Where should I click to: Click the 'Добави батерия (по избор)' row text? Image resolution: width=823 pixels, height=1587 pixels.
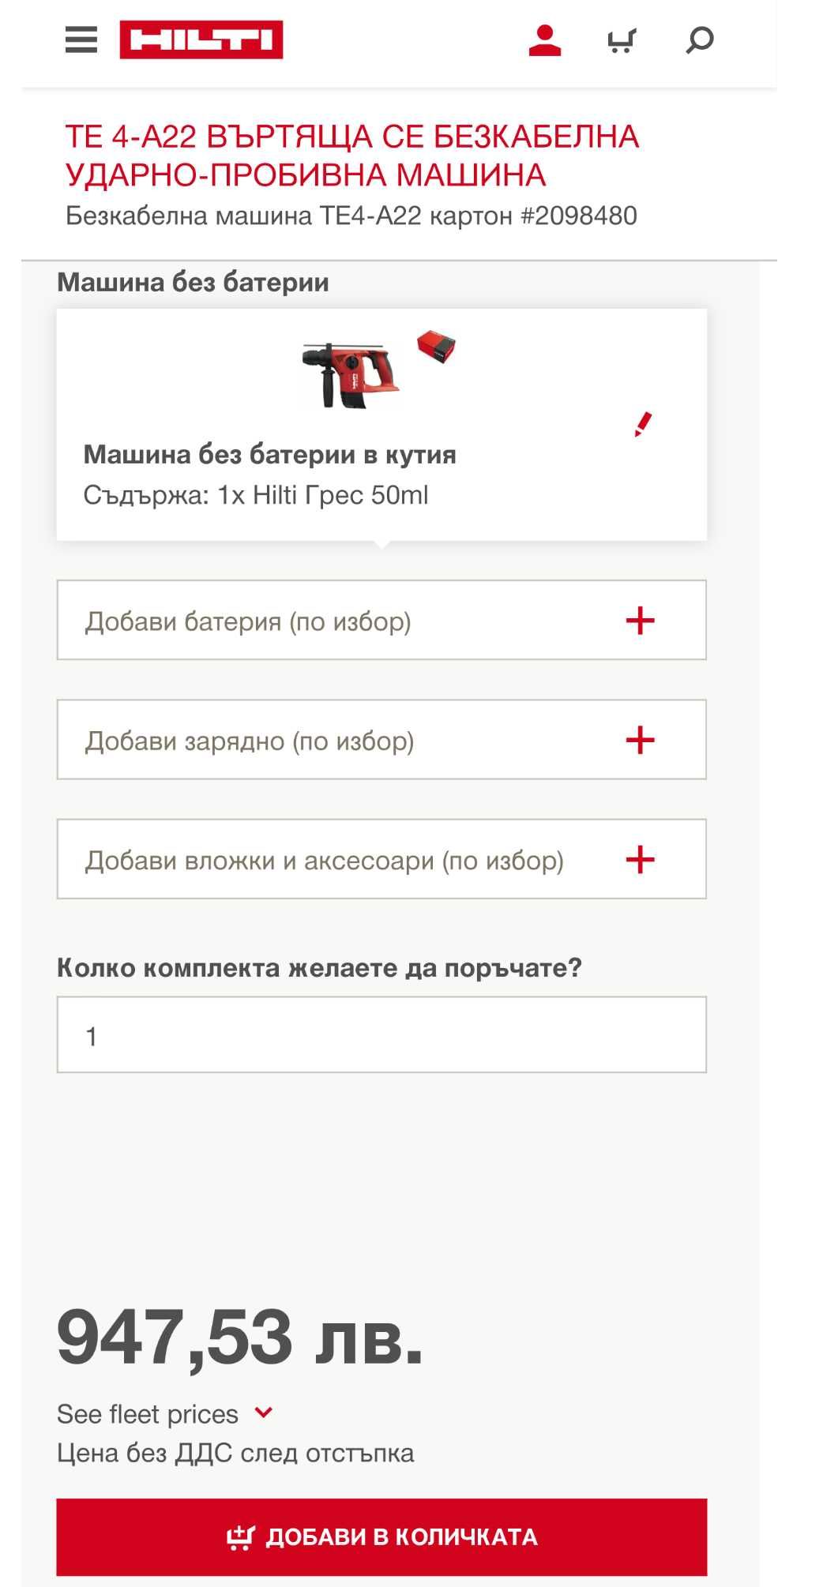[x=248, y=621]
